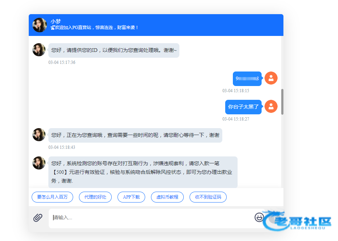
Task: Click orange user avatar beside blurred ID message
Action: (271, 78)
